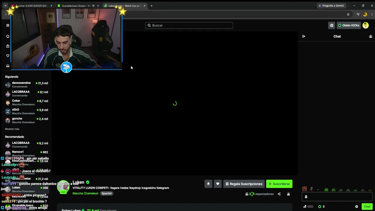Click the Chat panel header title

337,36
